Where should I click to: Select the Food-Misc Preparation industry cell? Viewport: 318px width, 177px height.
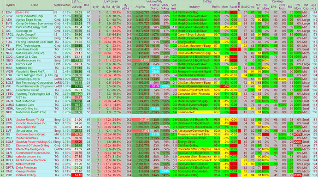pos(194,171)
